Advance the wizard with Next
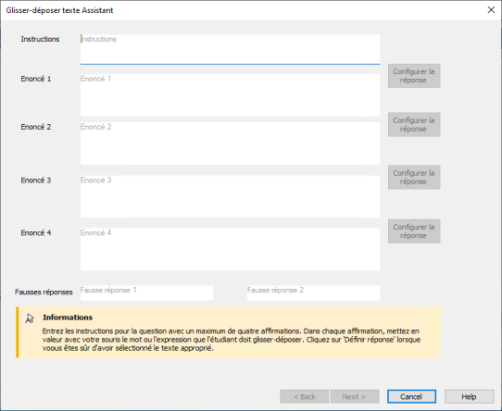Image resolution: width=502 pixels, height=411 pixels. (x=355, y=396)
